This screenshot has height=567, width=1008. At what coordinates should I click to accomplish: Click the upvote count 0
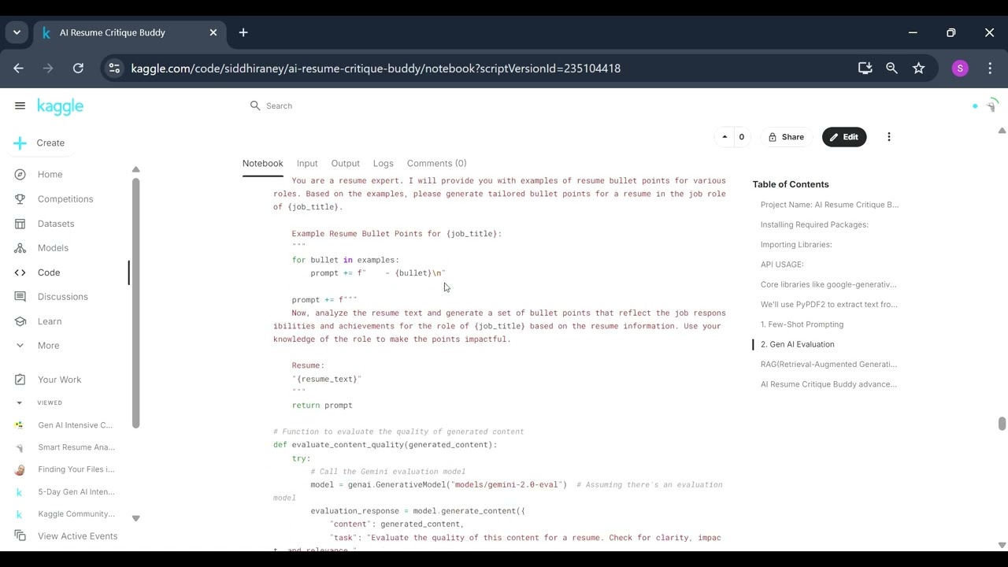[x=741, y=137]
